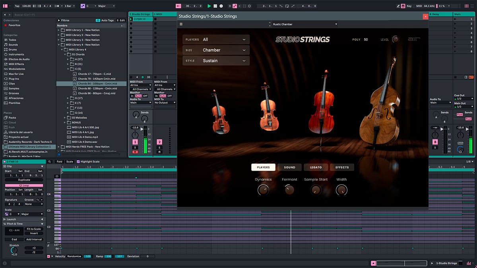
Task: Click the Fit to Scale button
Action: 34,229
